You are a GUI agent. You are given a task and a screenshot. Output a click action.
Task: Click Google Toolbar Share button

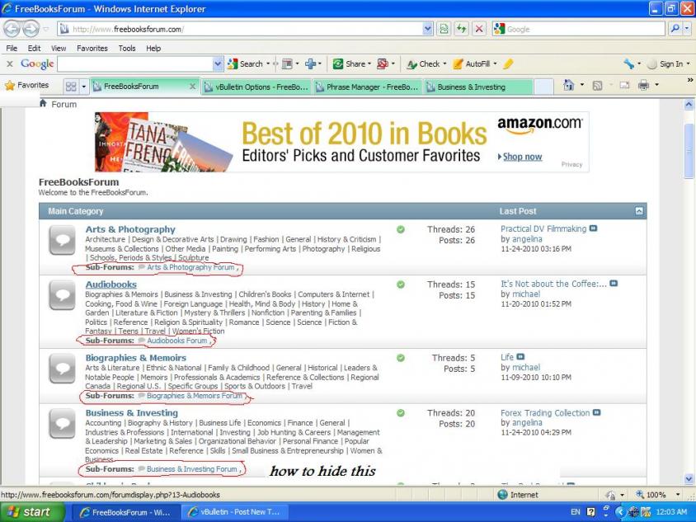(350, 64)
